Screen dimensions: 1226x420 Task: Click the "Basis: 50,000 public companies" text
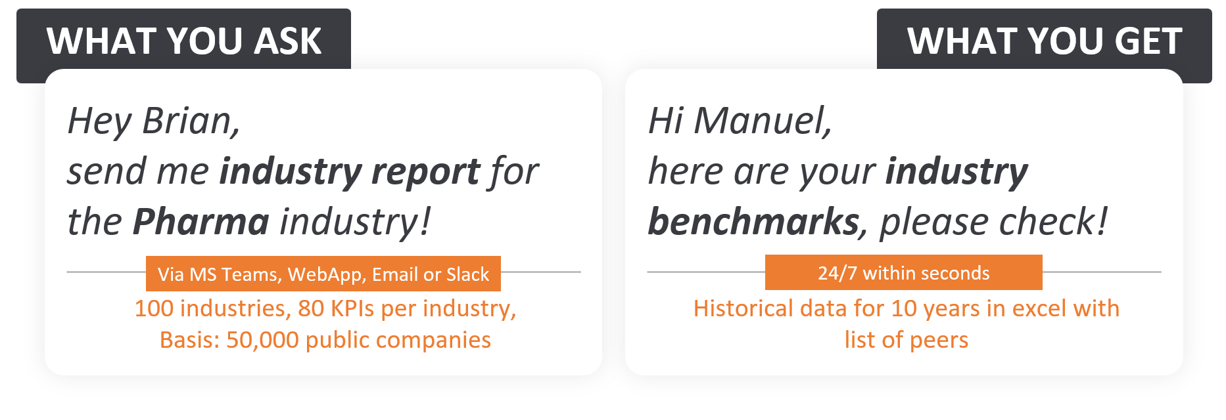click(325, 340)
